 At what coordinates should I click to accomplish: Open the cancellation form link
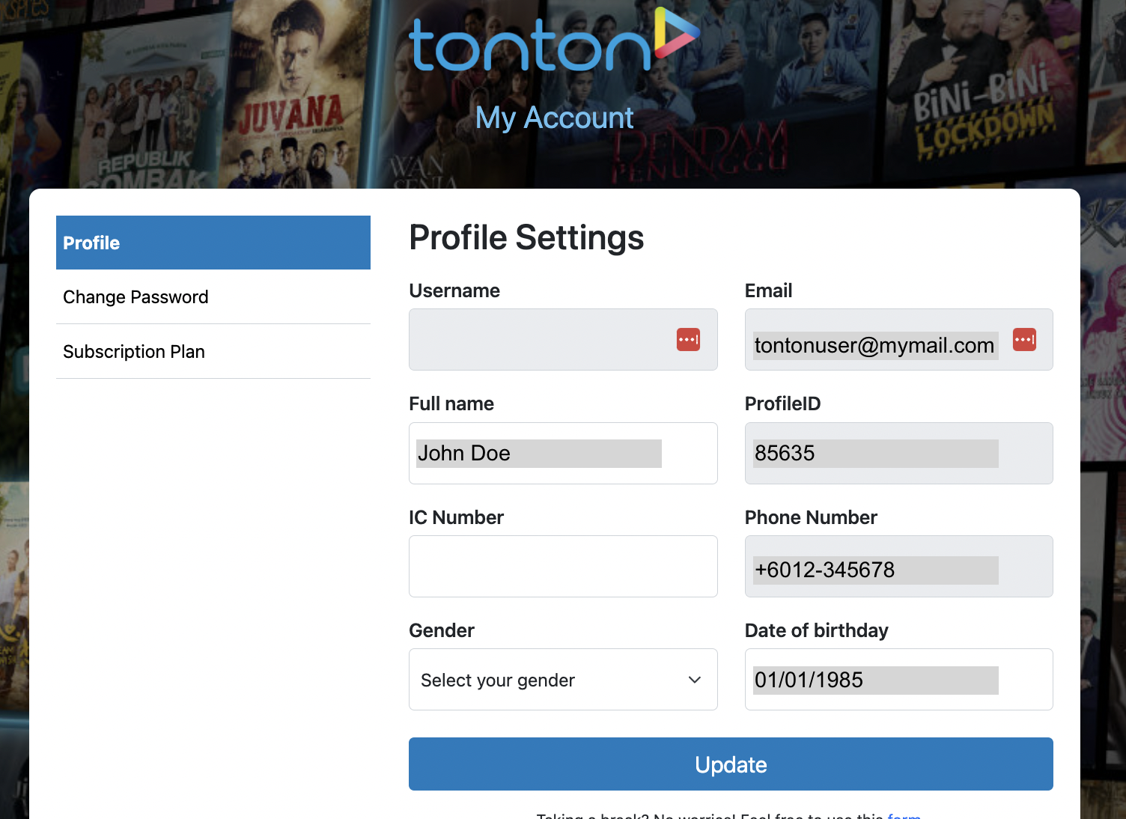904,816
